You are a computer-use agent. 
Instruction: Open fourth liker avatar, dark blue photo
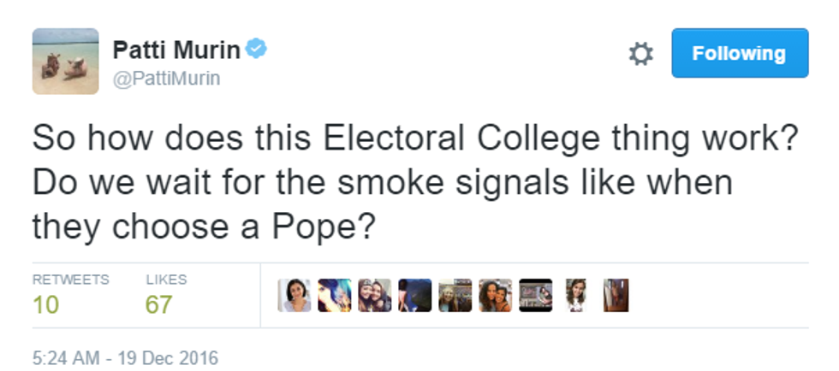tap(415, 295)
